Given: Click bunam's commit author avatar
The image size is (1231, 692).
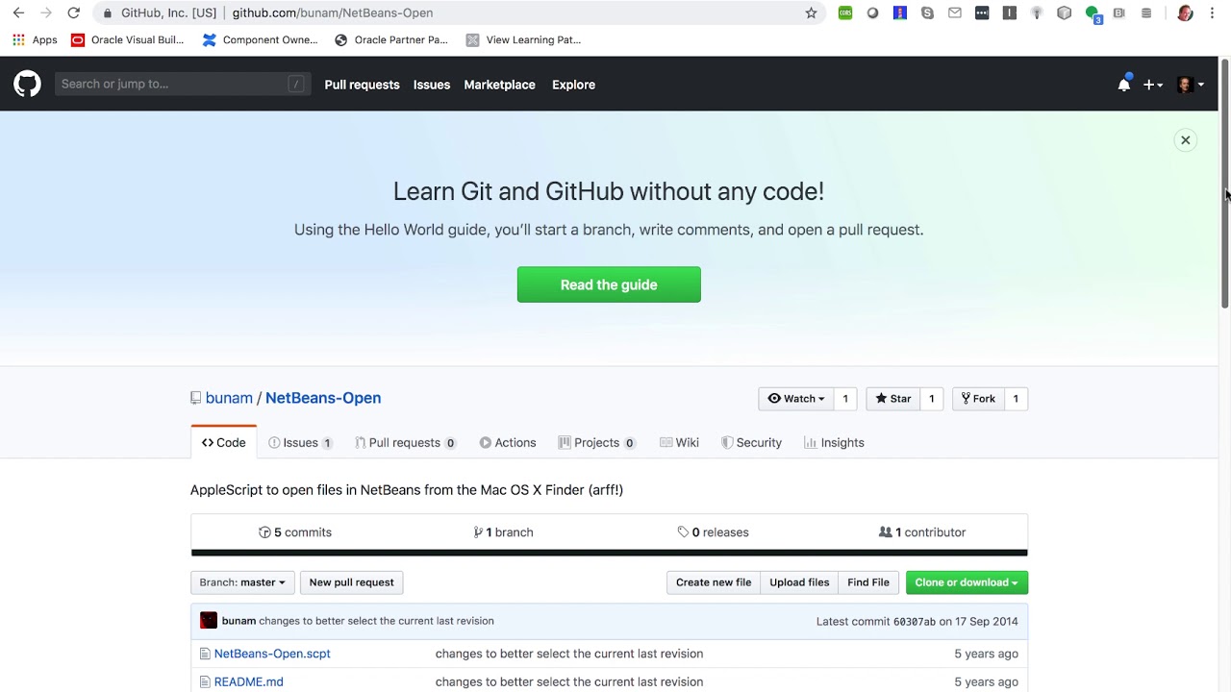Looking at the screenshot, I should coord(209,621).
